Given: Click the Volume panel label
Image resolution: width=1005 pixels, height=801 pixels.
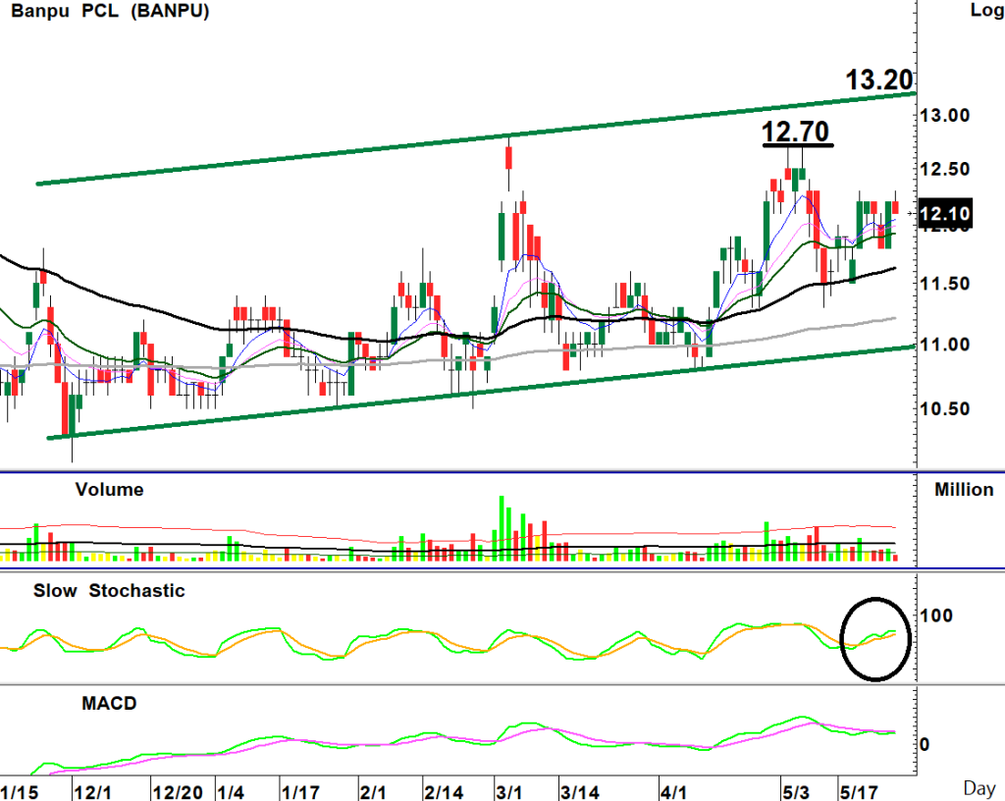Looking at the screenshot, I should (x=109, y=490).
